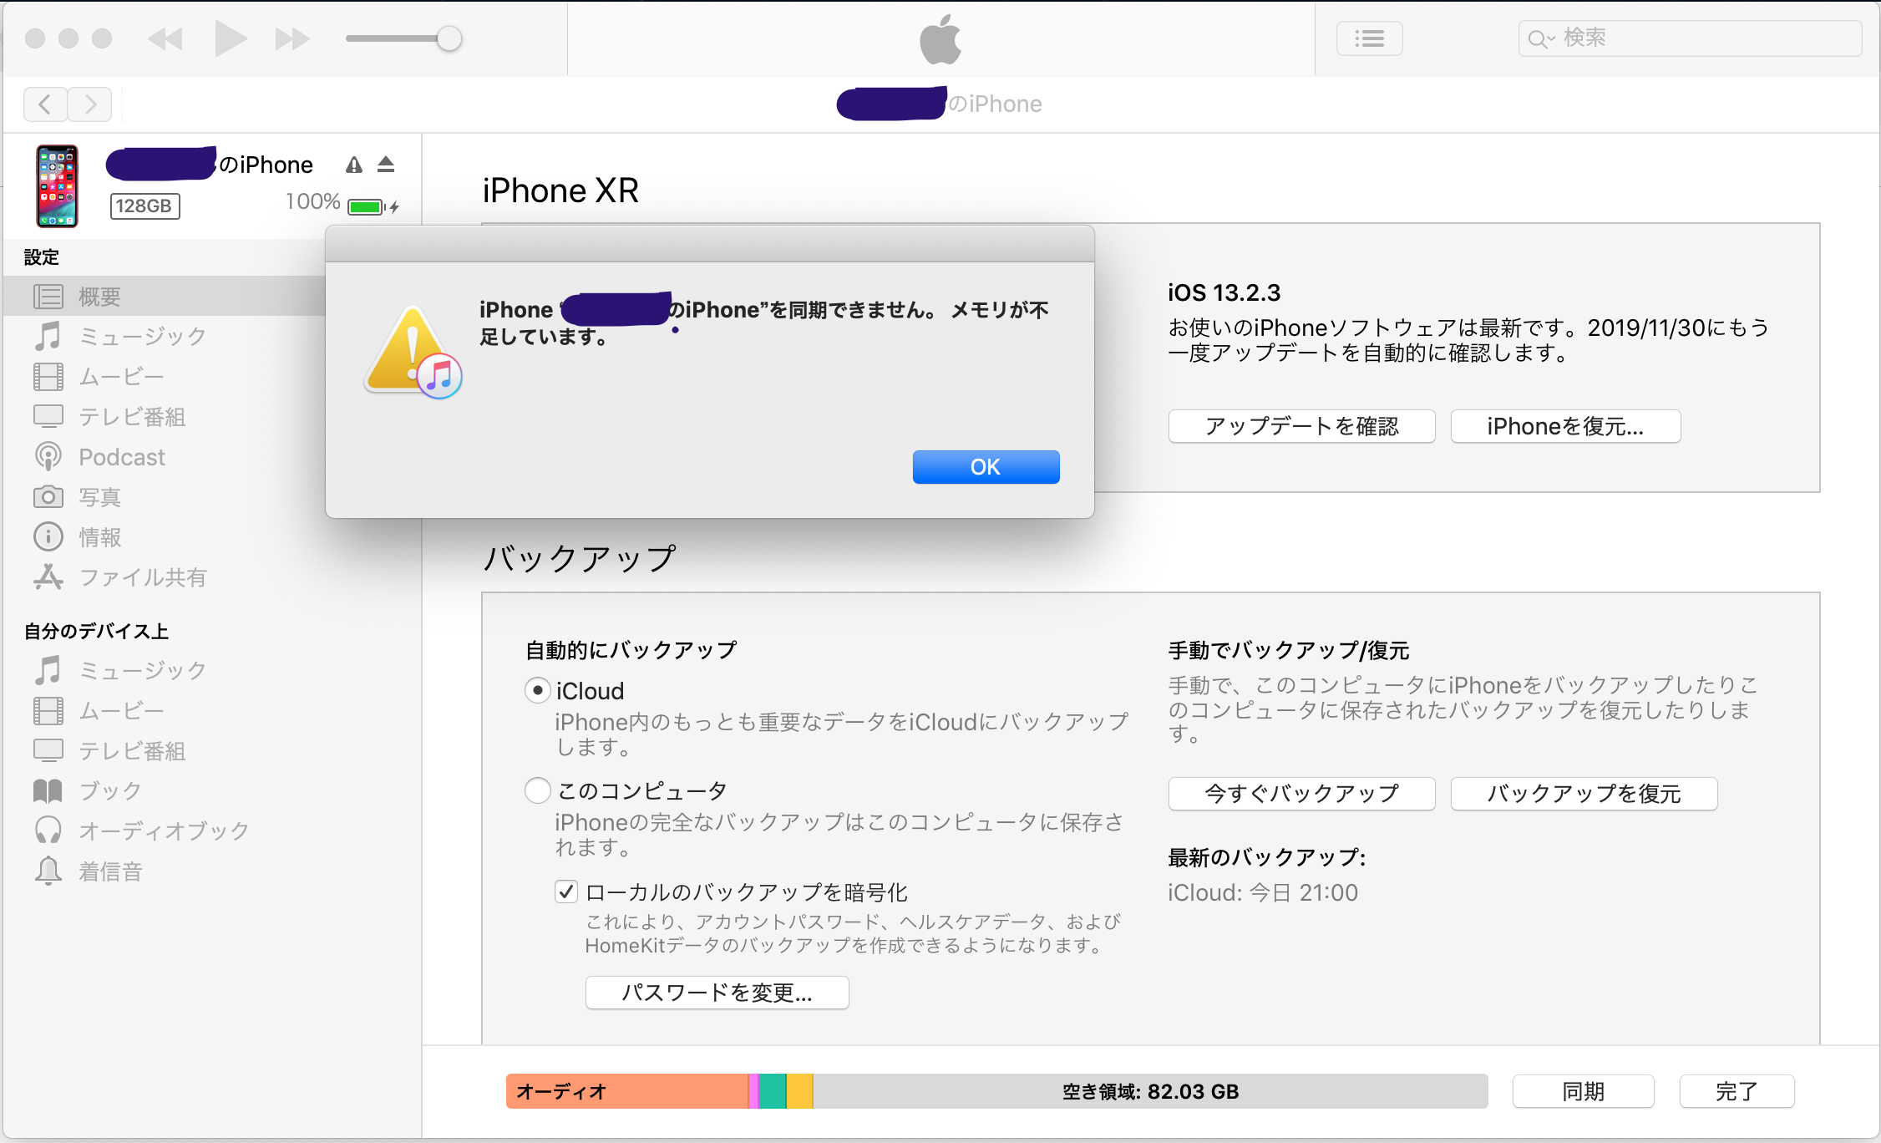1881x1143 pixels.
Task: Click the play button in toolbar
Action: 229,38
